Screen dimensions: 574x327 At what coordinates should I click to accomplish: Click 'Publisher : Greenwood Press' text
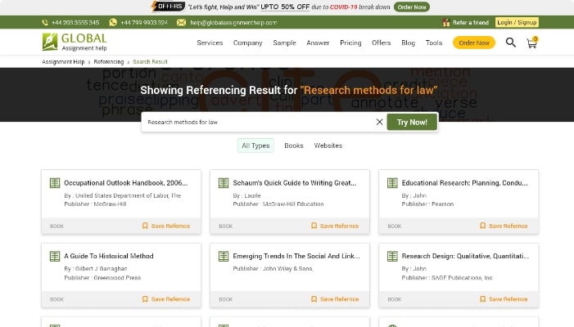(x=102, y=278)
